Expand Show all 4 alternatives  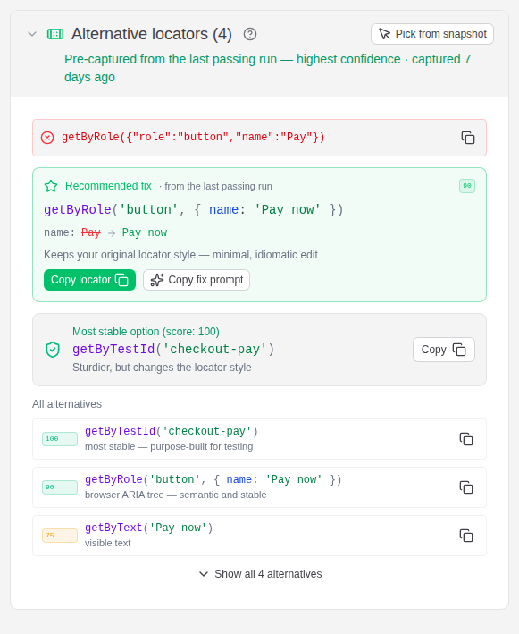(x=261, y=574)
